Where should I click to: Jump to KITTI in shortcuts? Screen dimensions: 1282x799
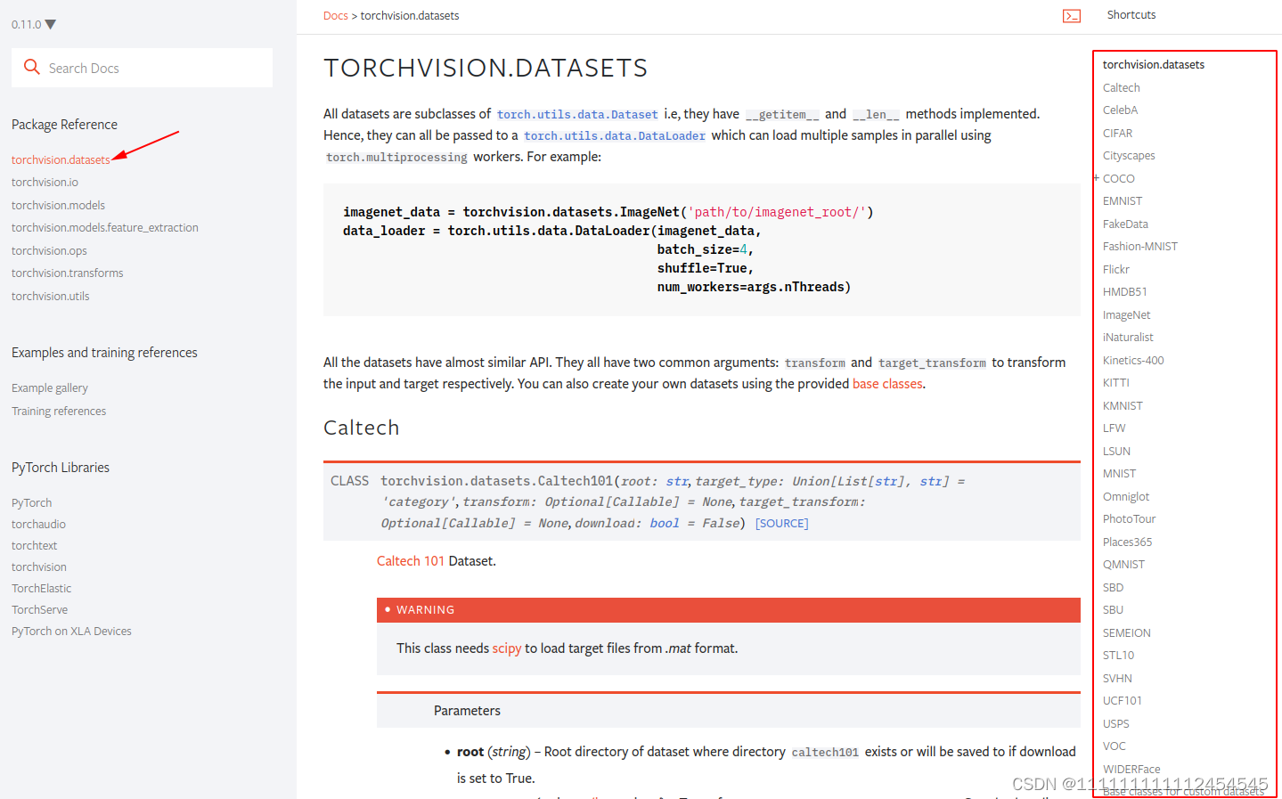[1116, 383]
